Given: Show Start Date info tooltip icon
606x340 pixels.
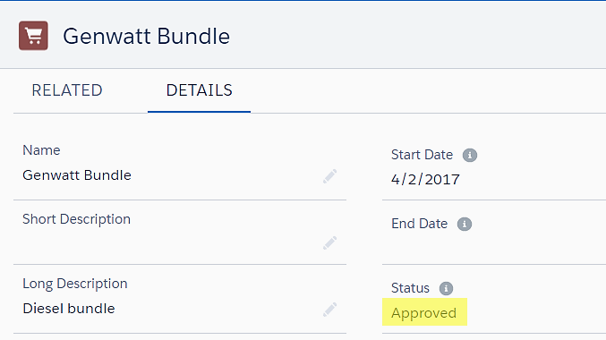Looking at the screenshot, I should (x=470, y=156).
